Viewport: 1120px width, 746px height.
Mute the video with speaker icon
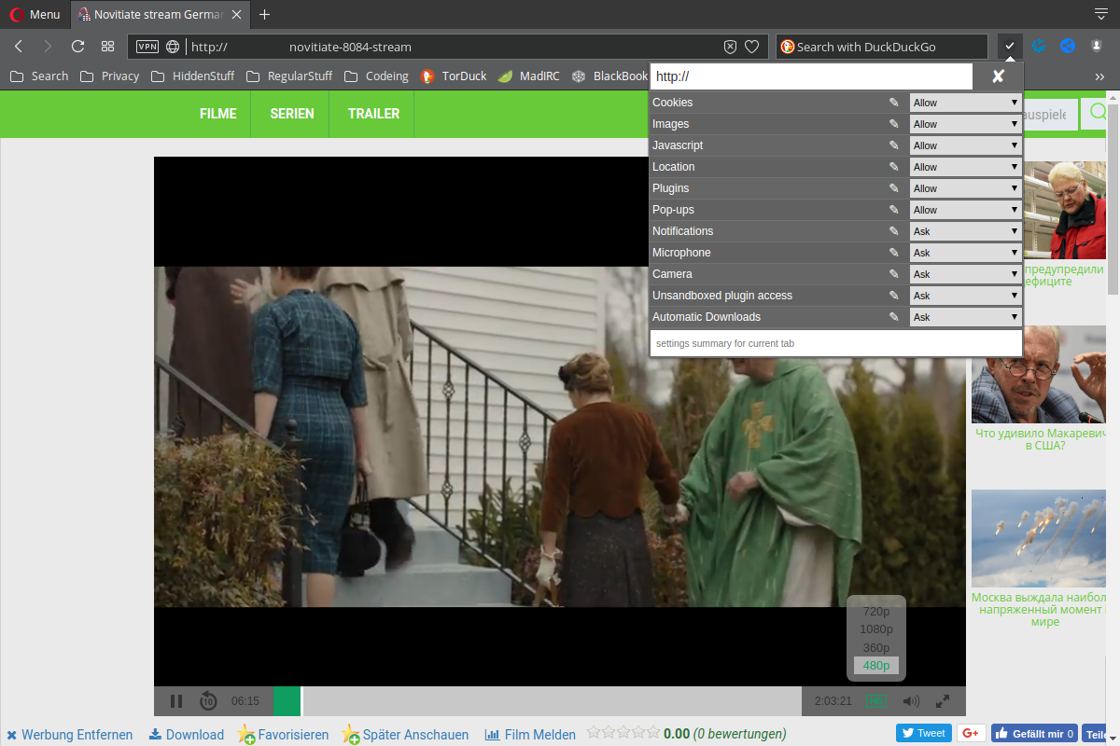pyautogui.click(x=911, y=701)
